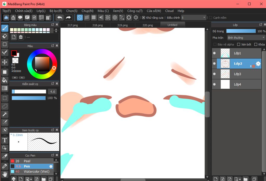Click the Lớp1 layer thumbnail
The width and height of the screenshot is (266, 181).
pos(225,53)
